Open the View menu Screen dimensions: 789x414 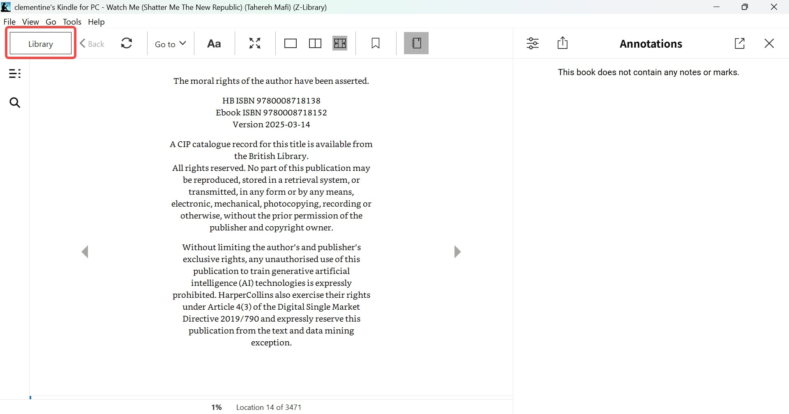[30, 22]
